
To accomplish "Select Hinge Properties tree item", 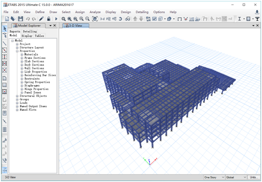I will point(37,89).
